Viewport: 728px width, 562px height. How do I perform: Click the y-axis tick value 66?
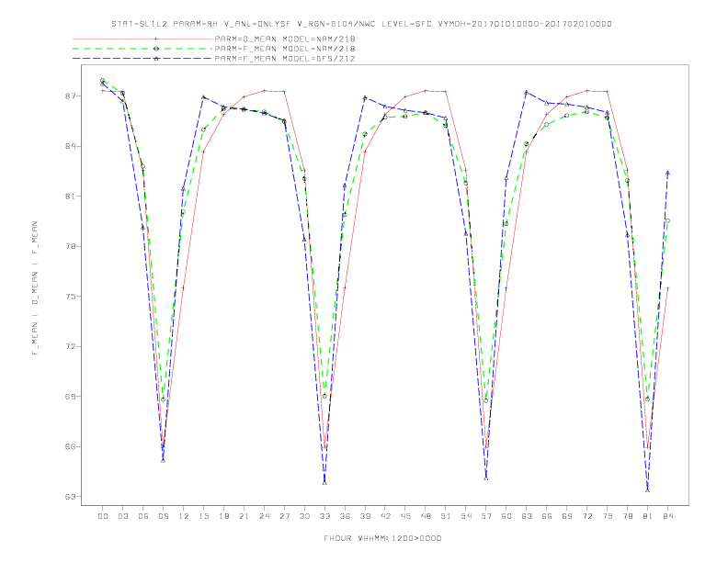tap(70, 446)
